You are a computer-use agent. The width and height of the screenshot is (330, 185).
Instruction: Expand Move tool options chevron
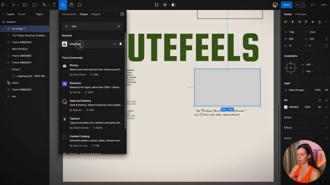point(18,5)
